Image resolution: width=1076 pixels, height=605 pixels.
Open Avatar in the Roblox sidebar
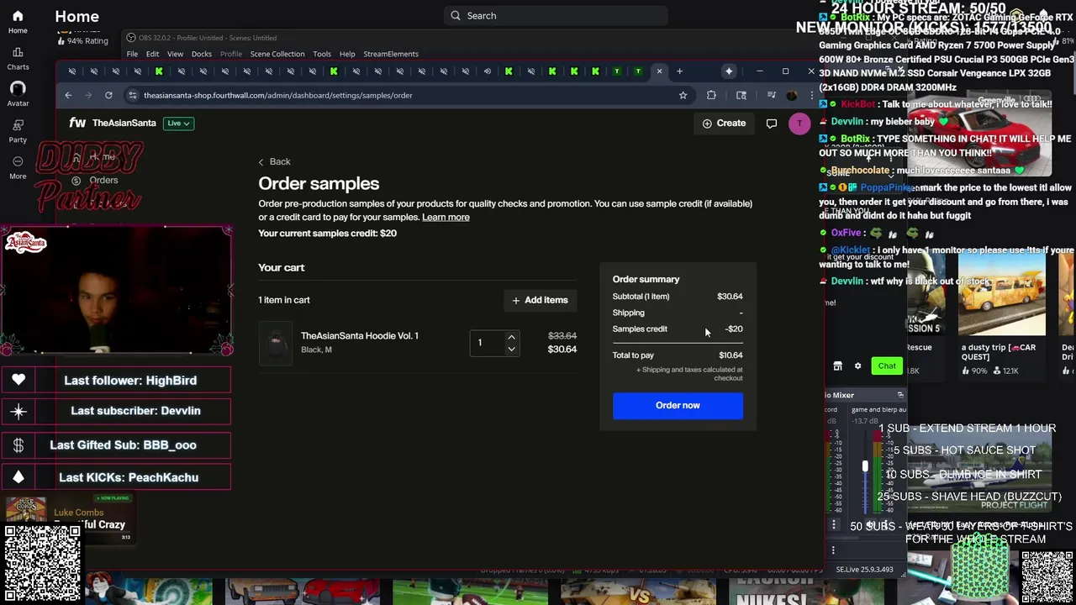tap(18, 94)
